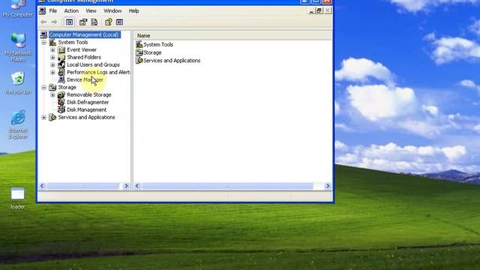Expand the Removable Storage node
Screen dimensions: 480x270
[x=52, y=94]
